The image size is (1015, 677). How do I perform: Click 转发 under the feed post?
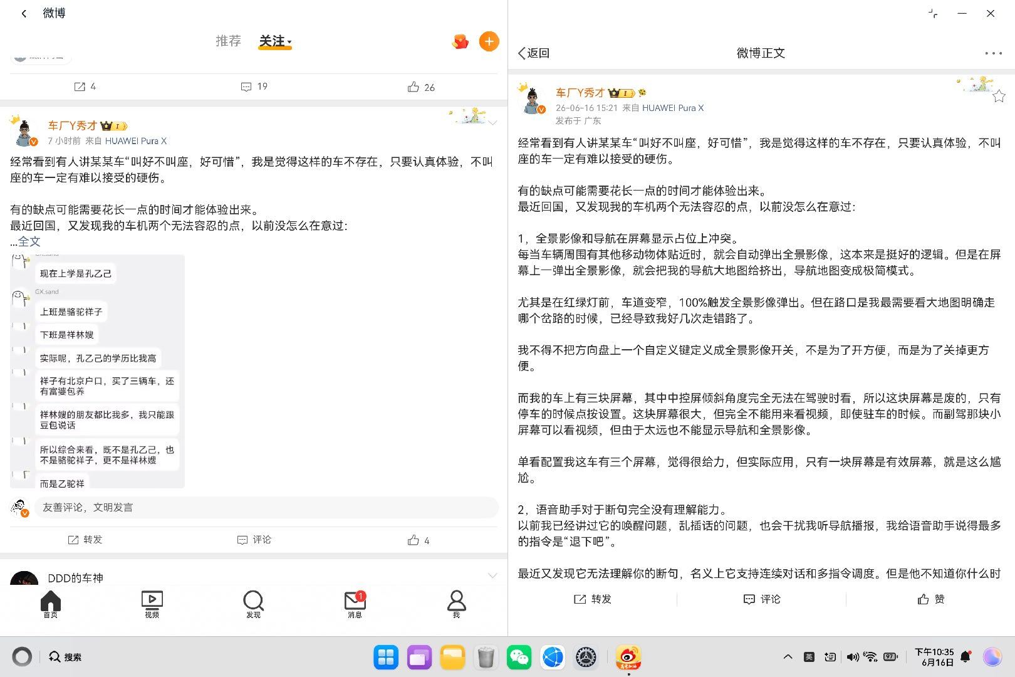[85, 540]
